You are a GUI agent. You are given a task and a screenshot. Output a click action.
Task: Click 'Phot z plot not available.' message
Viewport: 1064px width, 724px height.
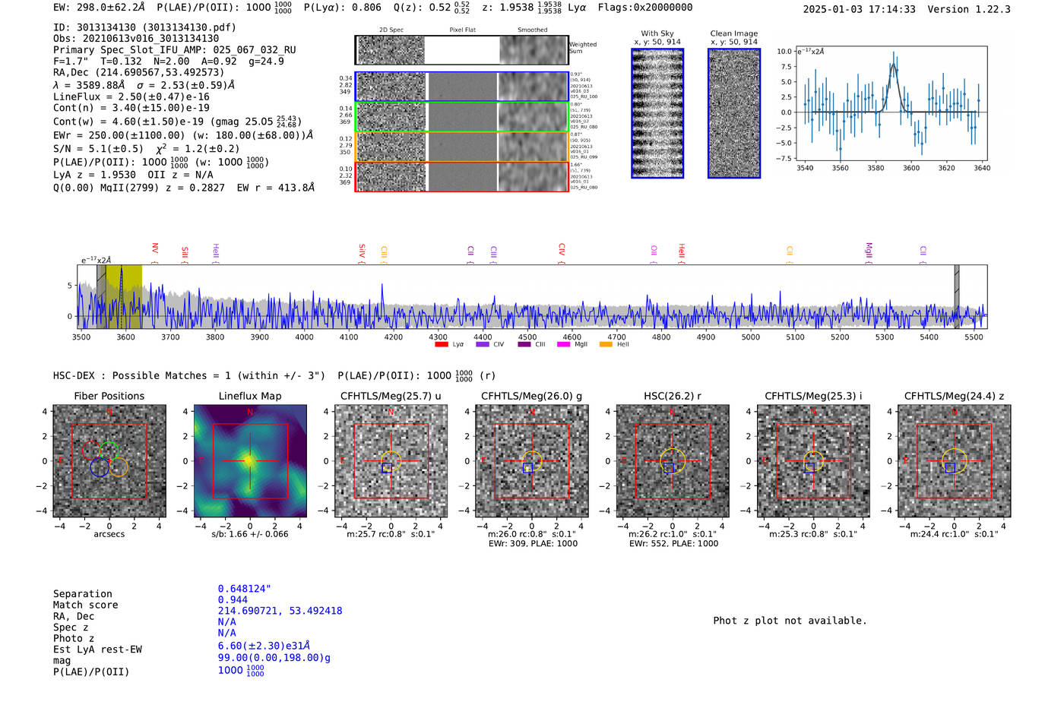coord(790,621)
